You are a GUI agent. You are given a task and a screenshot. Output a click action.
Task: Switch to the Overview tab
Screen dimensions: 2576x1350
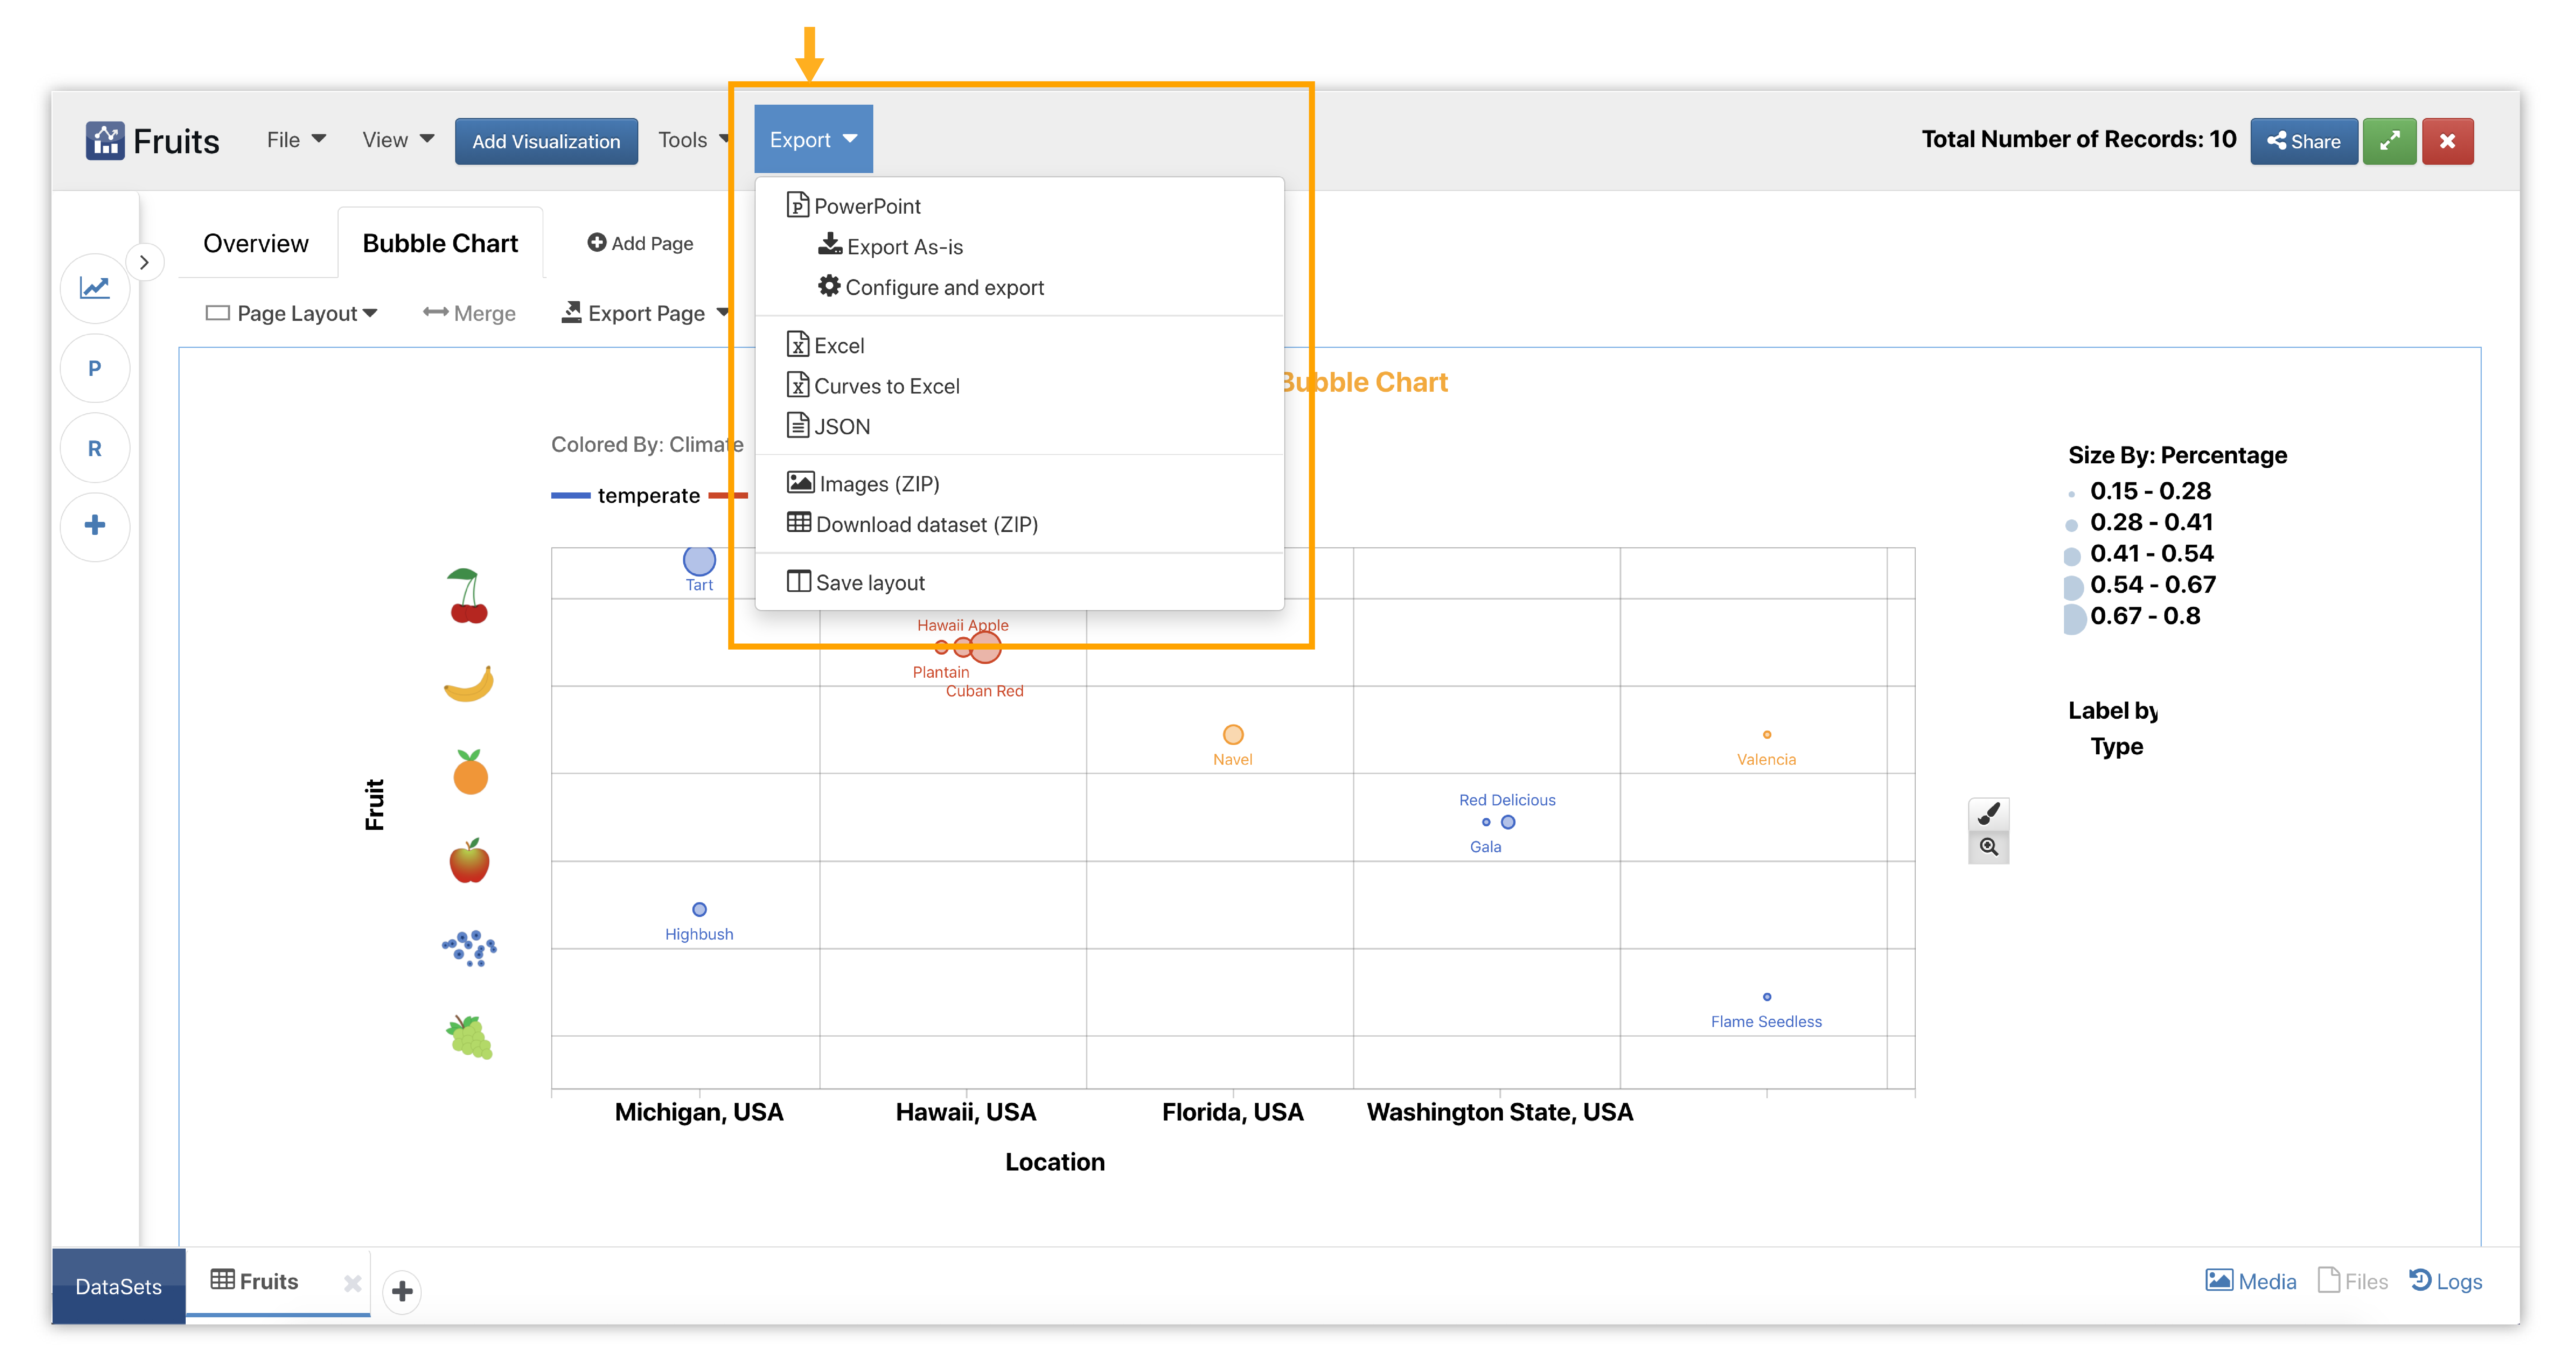(255, 243)
